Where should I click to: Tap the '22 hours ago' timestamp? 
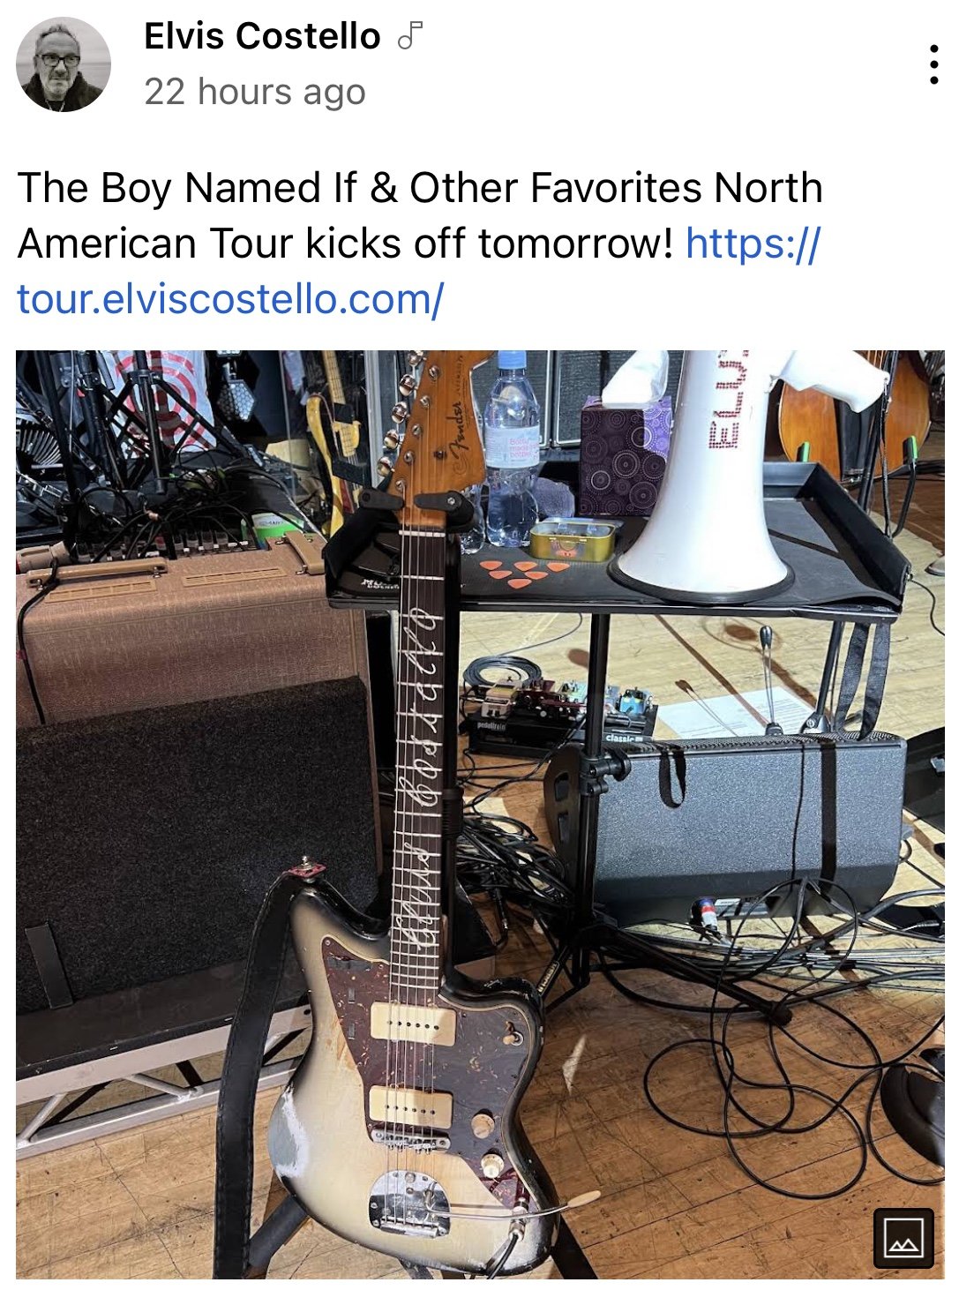point(255,92)
